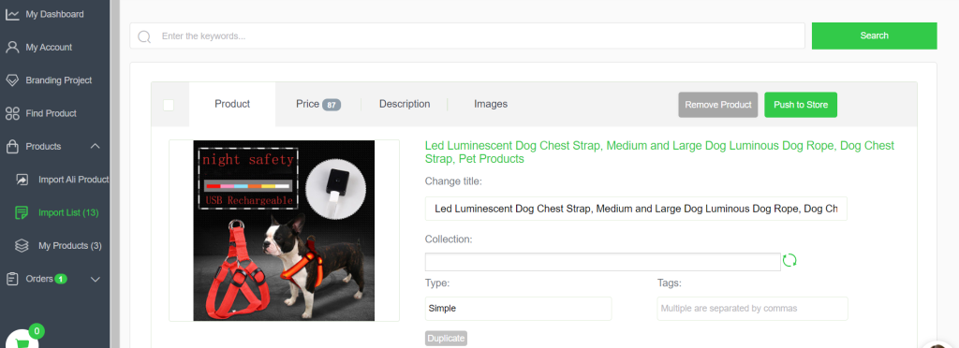The width and height of the screenshot is (959, 348).
Task: Click the Import Ali Product icon
Action: coord(22,180)
